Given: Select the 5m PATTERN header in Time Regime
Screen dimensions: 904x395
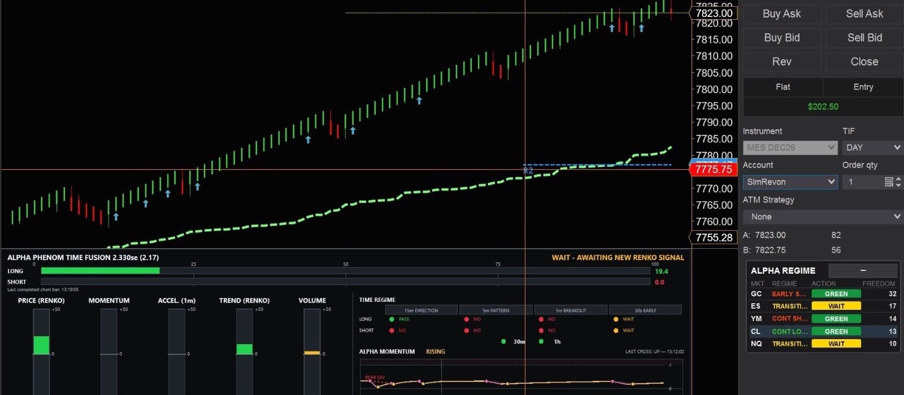Looking at the screenshot, I should pos(496,310).
